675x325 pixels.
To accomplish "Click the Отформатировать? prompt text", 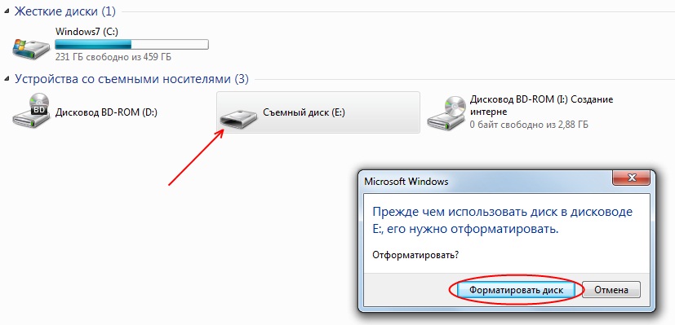I will [415, 254].
